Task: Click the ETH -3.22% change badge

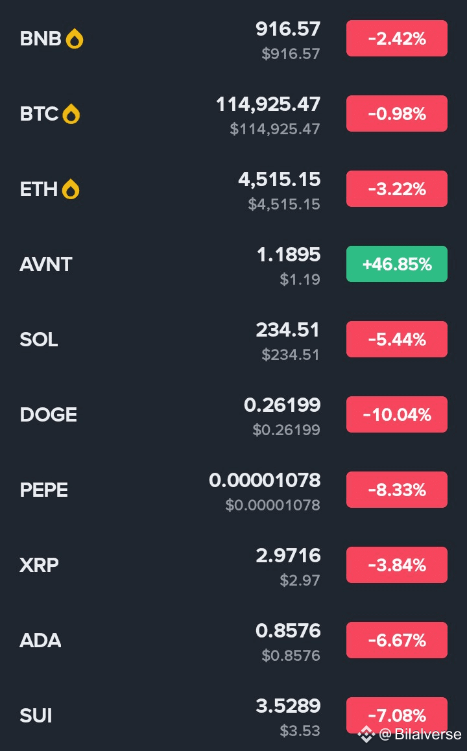Action: coord(396,189)
